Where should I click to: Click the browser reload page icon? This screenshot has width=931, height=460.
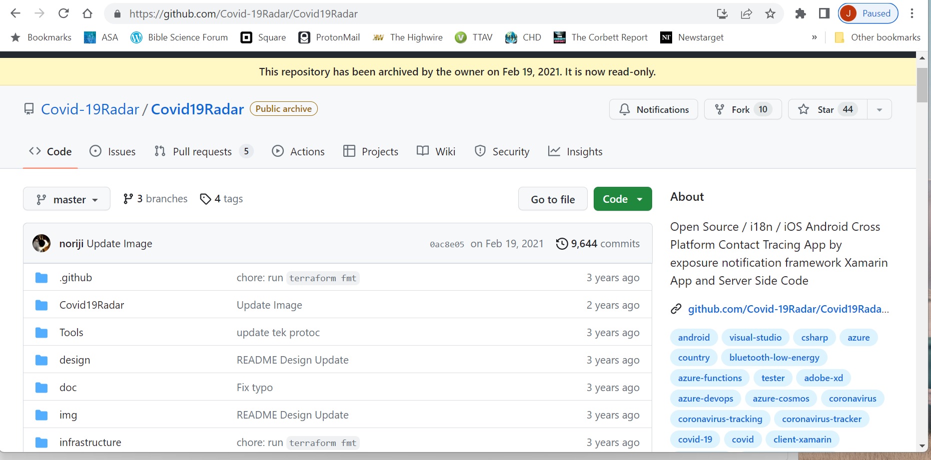coord(63,13)
